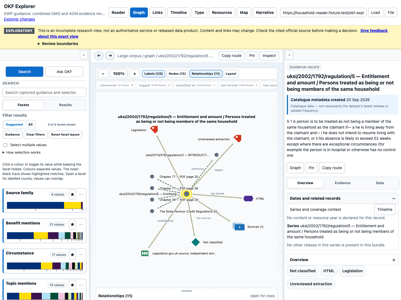The width and height of the screenshot is (401, 300).
Task: Expand Review boundaries disclosure
Action: pos(58,44)
